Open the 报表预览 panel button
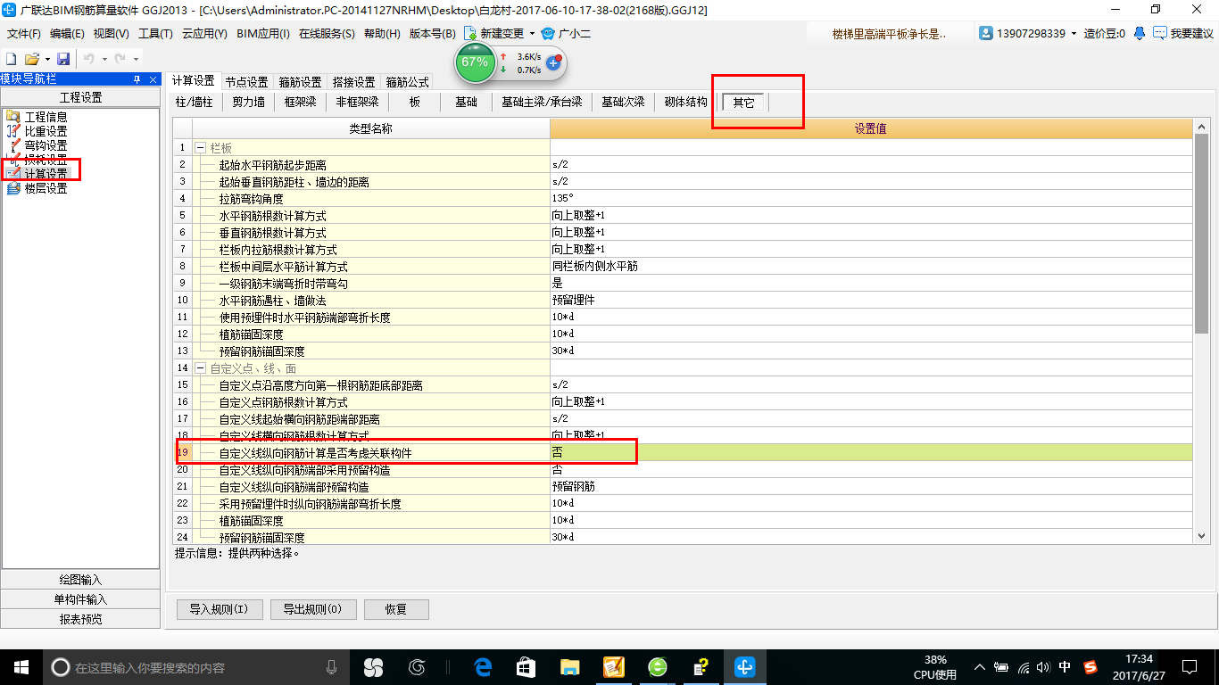Screen dimensions: 1219x685 pos(80,619)
